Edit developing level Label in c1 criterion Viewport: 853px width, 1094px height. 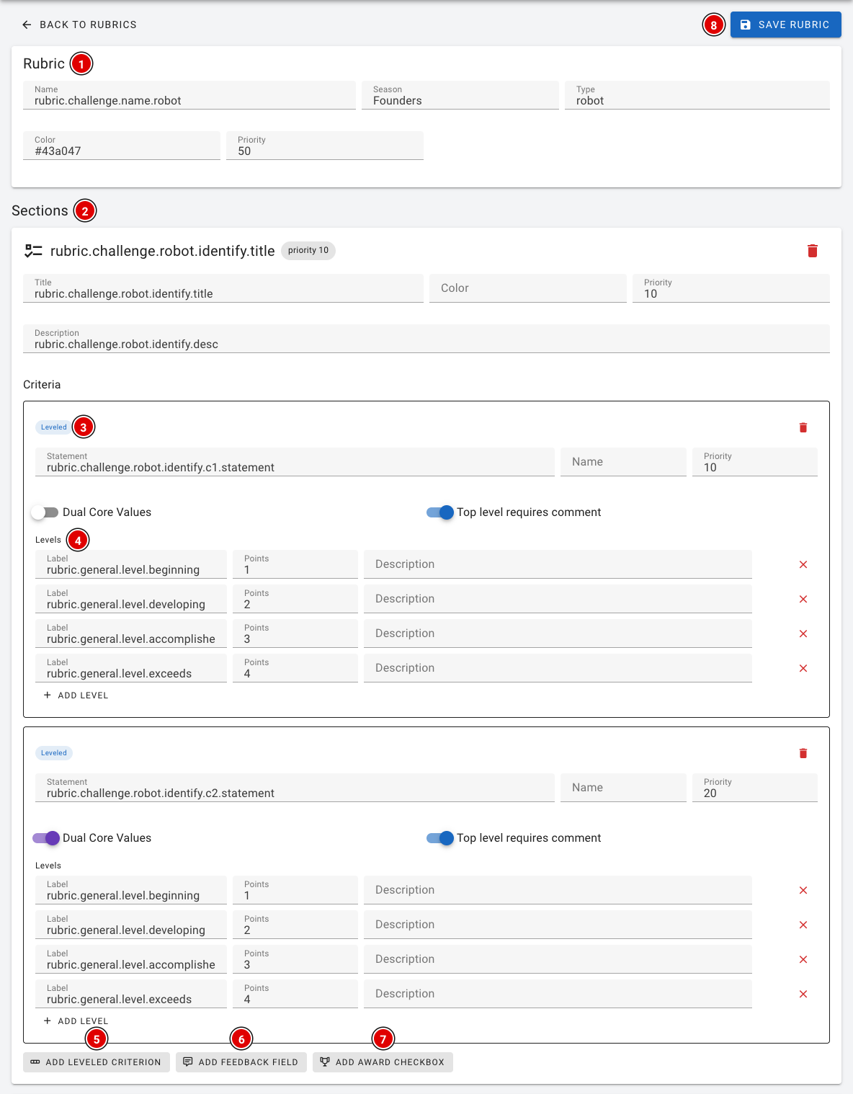(131, 599)
